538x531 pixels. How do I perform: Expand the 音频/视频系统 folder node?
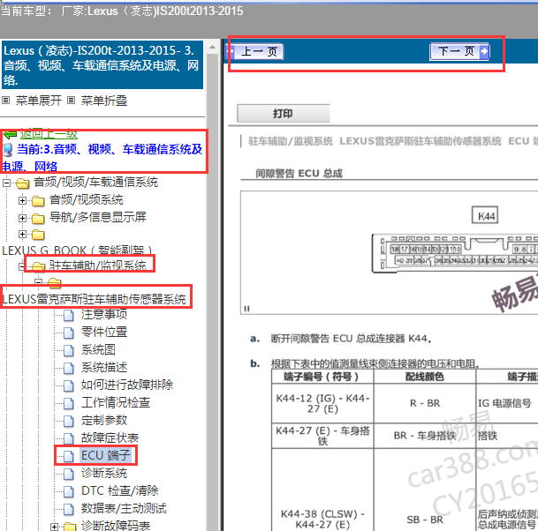(x=22, y=200)
